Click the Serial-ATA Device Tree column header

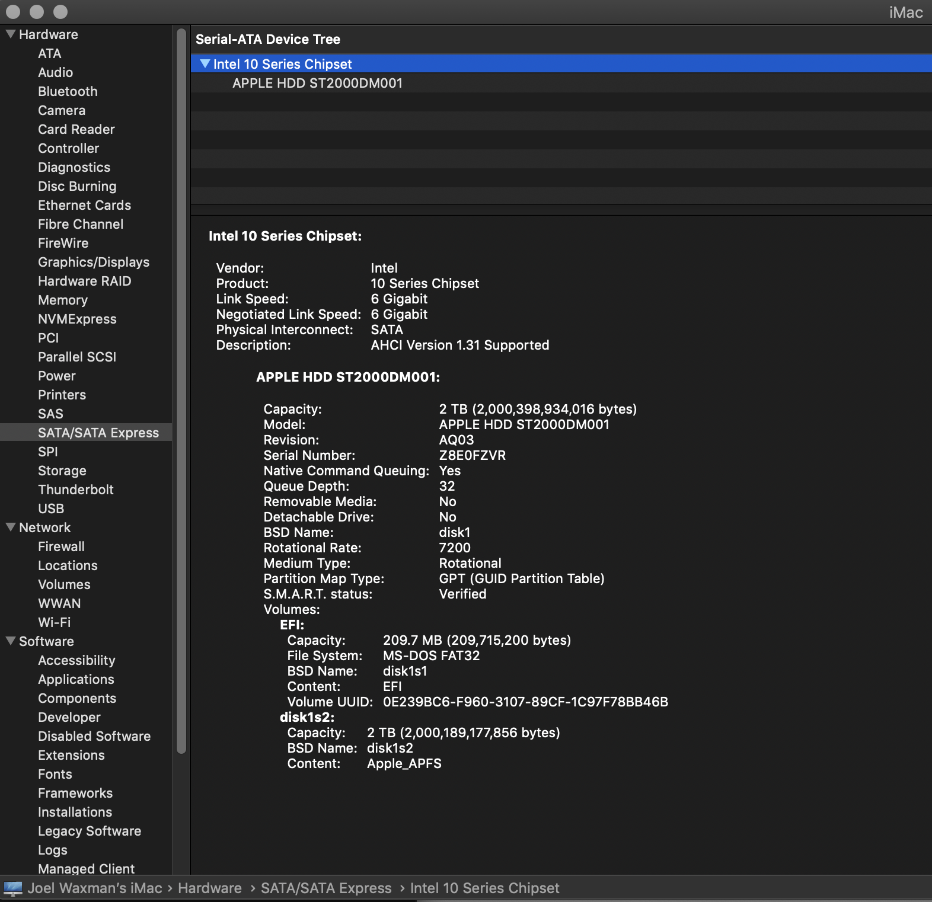coord(268,39)
